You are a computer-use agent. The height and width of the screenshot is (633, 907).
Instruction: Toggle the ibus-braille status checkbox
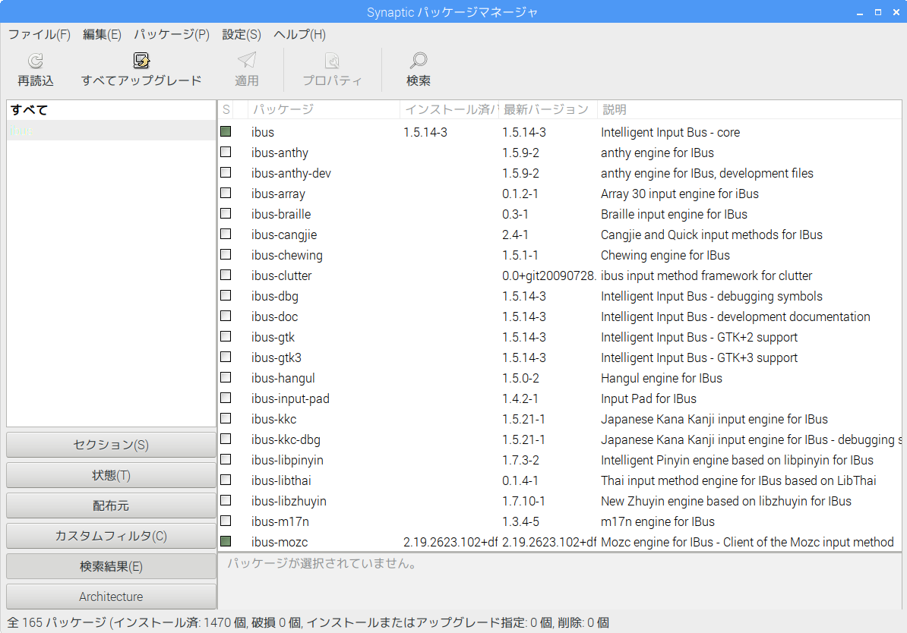point(226,214)
